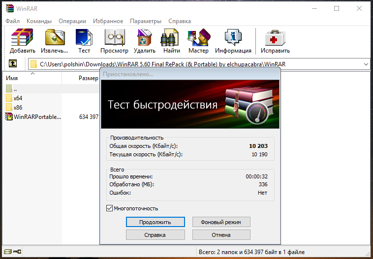Screen dimensions: 373x259
Task: Click the Удалить (Delete) toolbar icon
Action: point(144,37)
